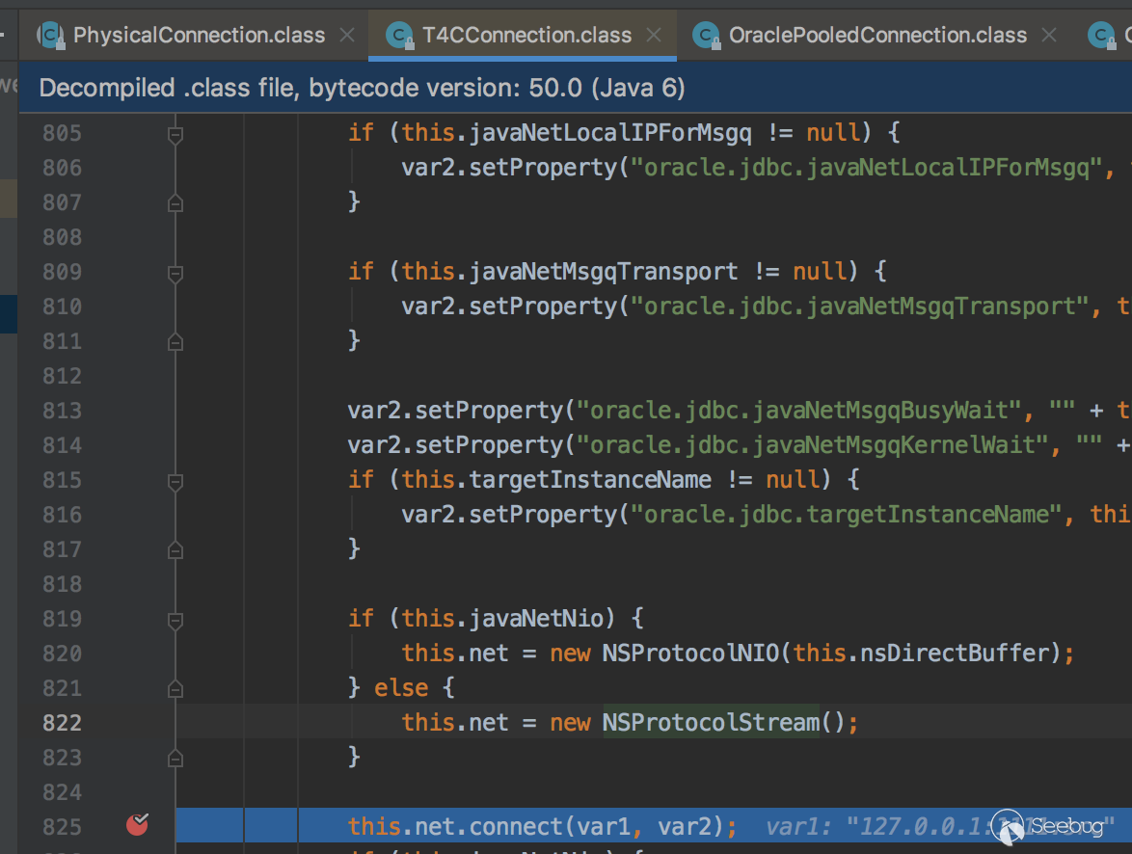Collapse the javaNetMsgqTransport if block at line 809
Viewport: 1132px width, 854px height.
(x=175, y=272)
